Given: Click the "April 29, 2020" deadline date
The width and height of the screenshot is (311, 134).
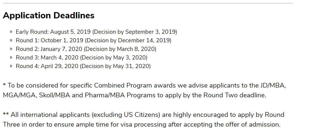Looking at the screenshot, I should (x=60, y=66).
